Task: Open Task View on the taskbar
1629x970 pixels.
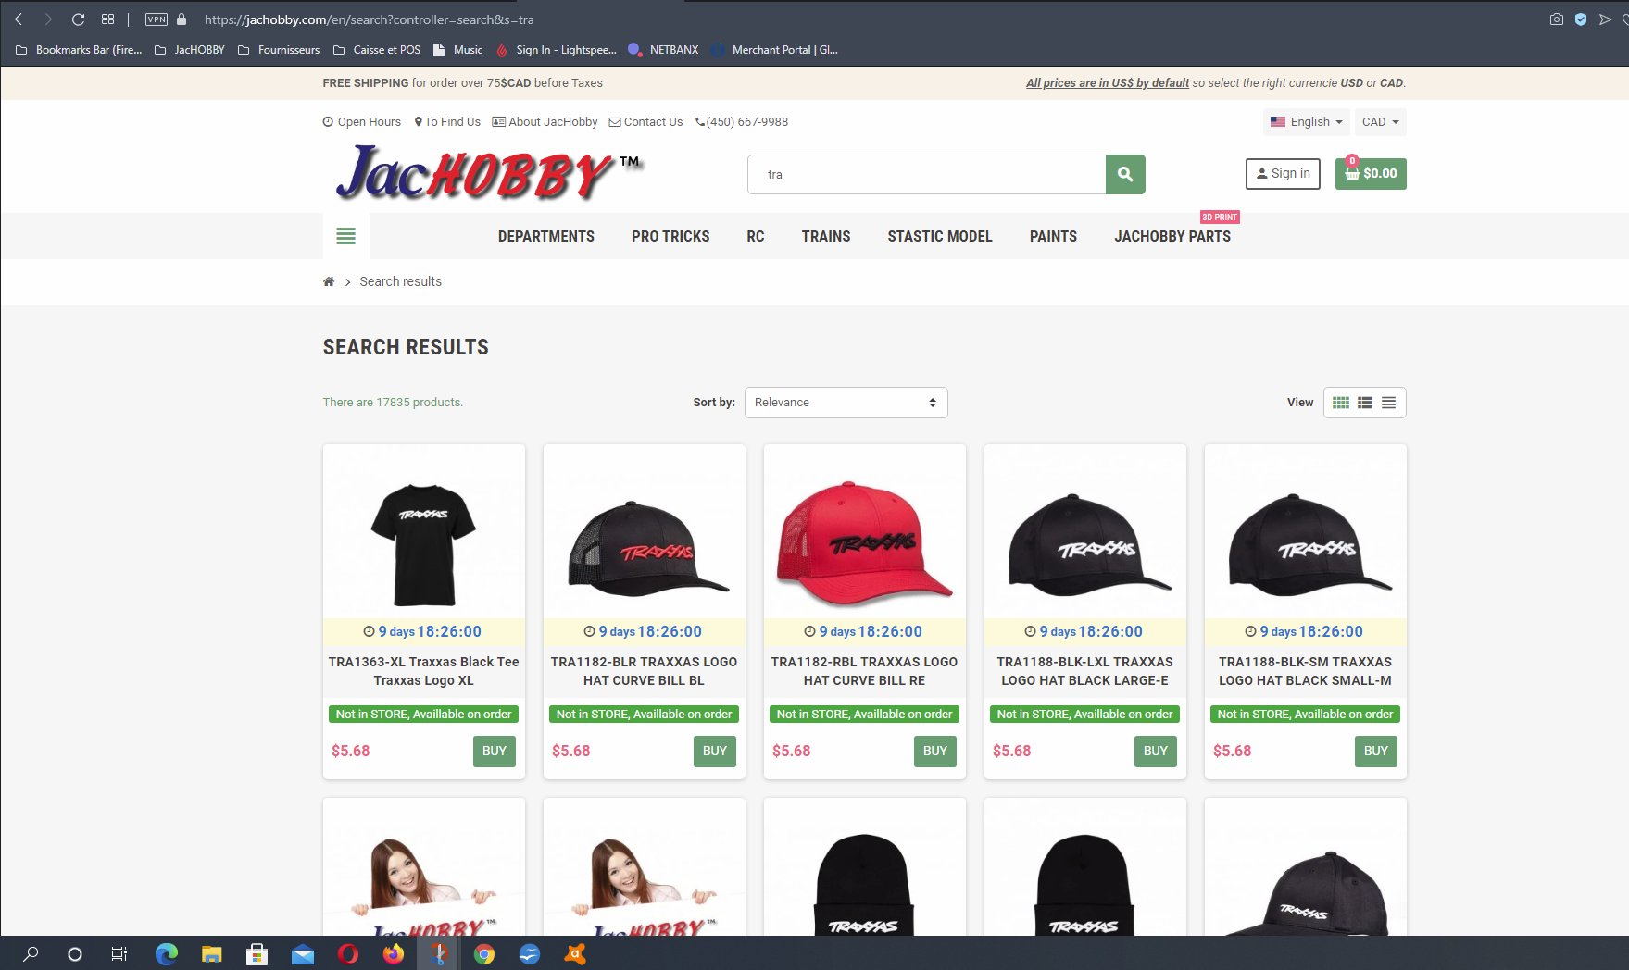Action: click(119, 953)
